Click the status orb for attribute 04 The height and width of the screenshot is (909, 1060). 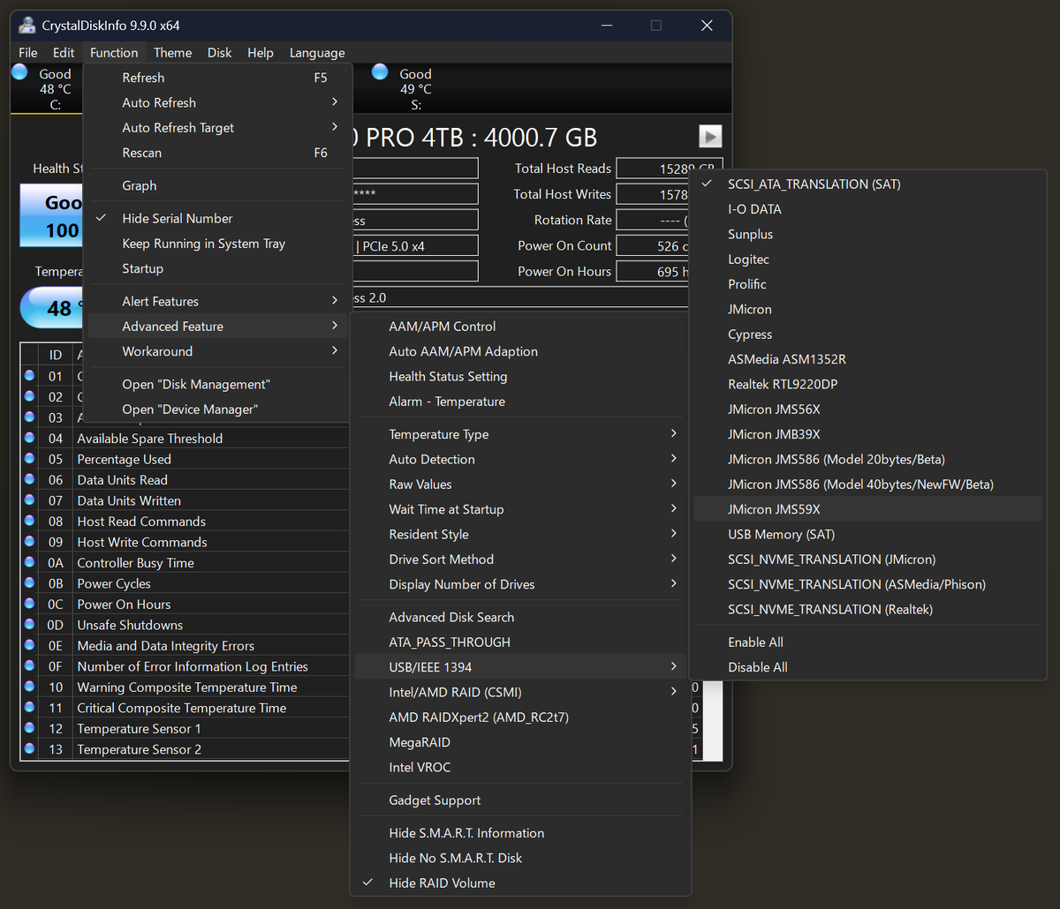29,438
